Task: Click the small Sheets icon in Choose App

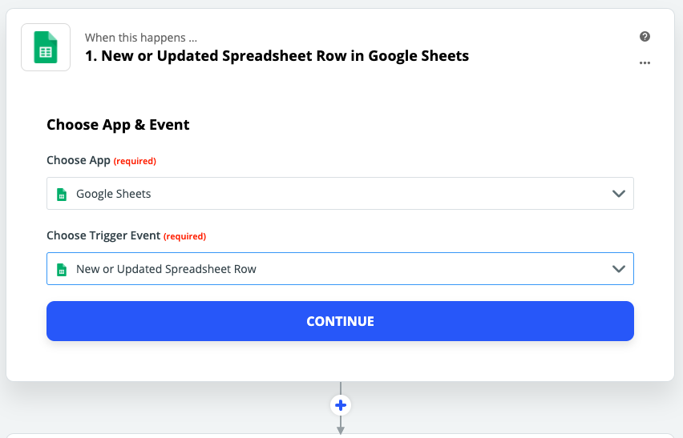Action: coord(61,194)
